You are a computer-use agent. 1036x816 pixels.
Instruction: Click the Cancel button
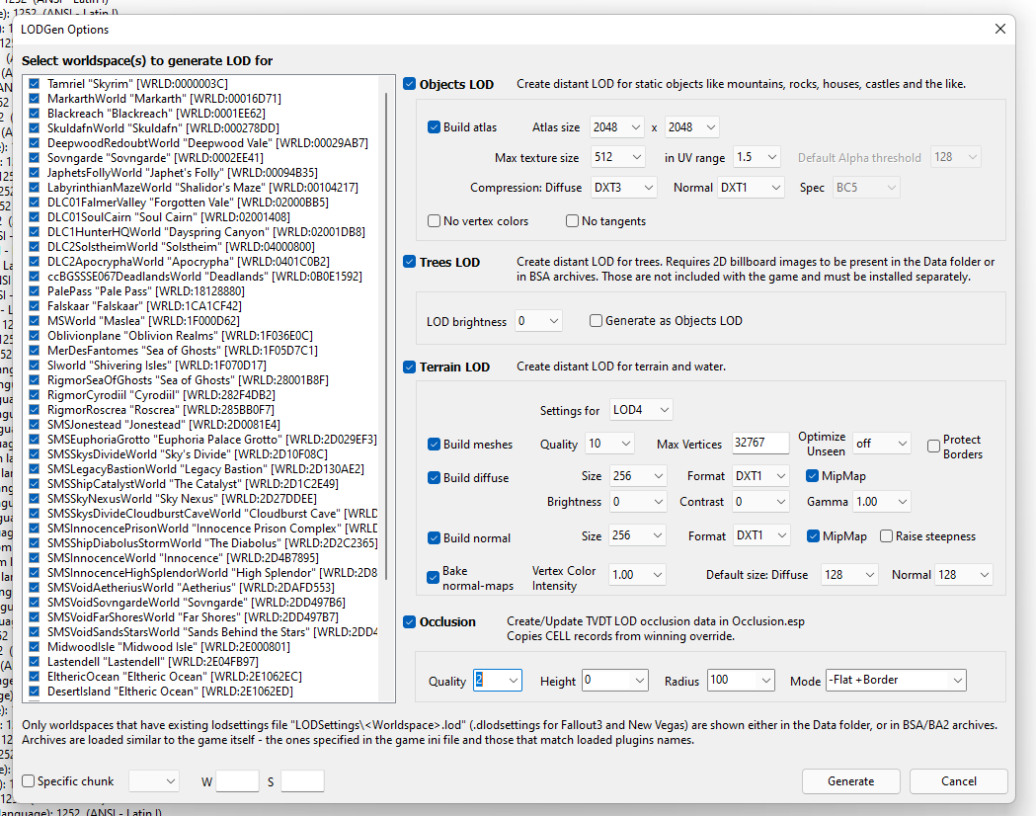959,781
